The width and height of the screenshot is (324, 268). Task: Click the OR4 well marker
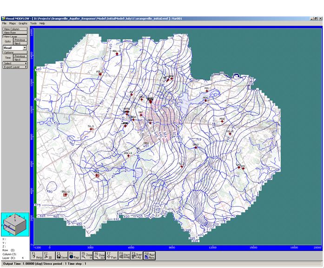coord(150,123)
